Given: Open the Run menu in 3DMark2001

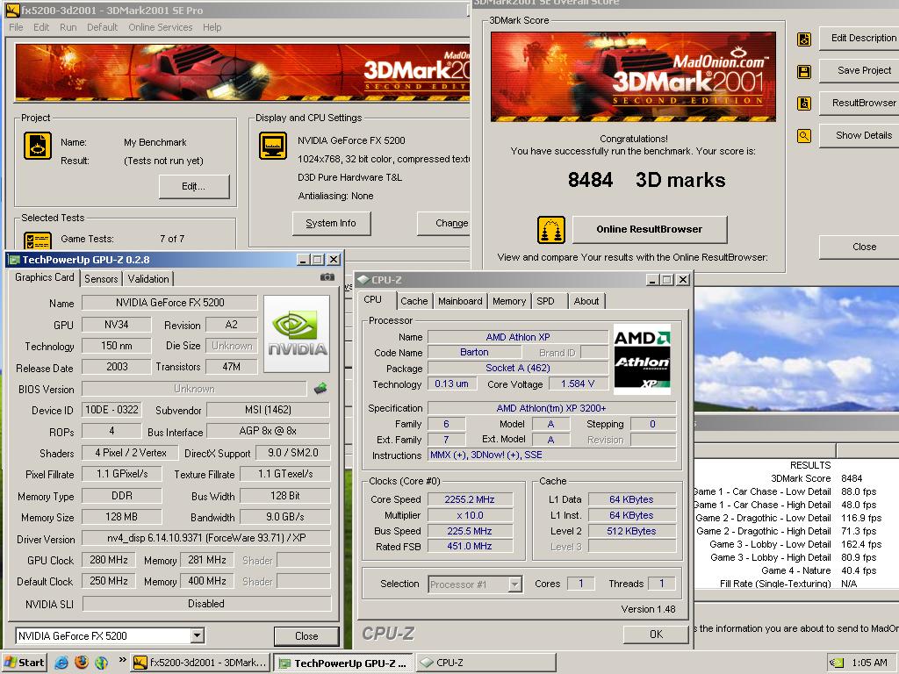Looking at the screenshot, I should click(68, 27).
